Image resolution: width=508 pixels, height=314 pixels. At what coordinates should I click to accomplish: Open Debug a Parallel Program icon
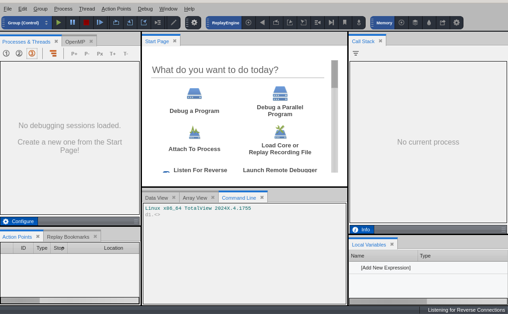(x=280, y=94)
